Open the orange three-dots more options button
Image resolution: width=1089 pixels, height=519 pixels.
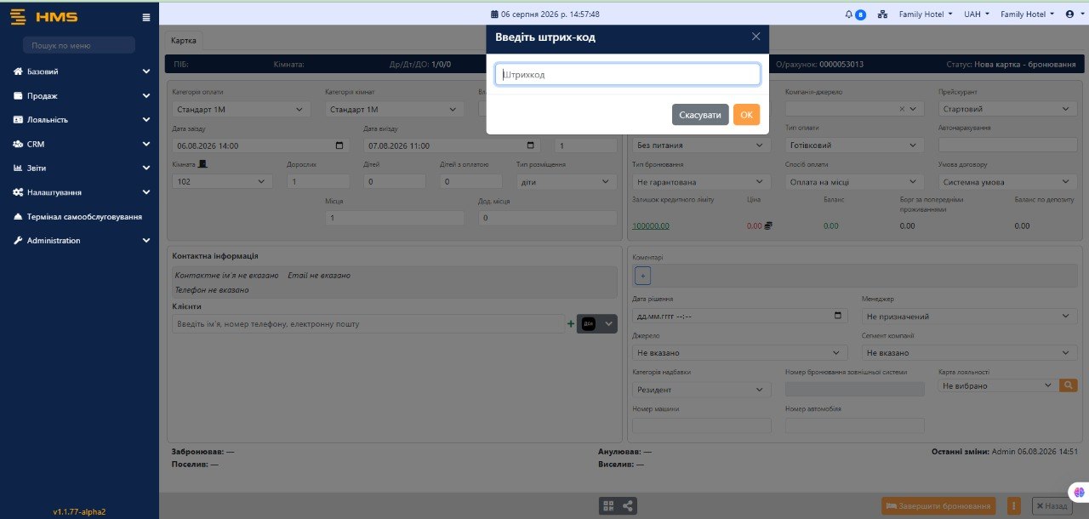pyautogui.click(x=1014, y=505)
